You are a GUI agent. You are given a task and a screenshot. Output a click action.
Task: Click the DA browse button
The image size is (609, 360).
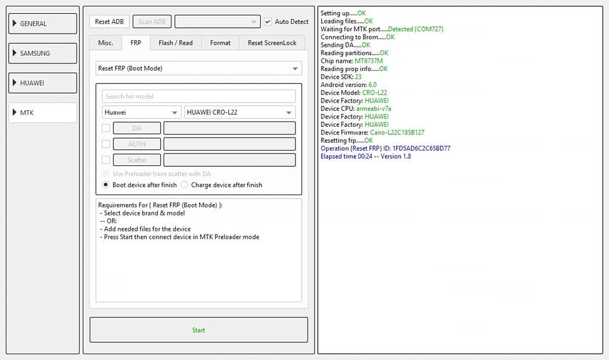(x=137, y=128)
